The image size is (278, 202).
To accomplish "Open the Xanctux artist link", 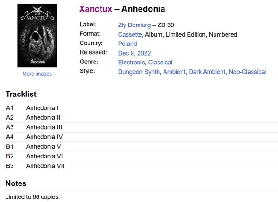I will pos(95,9).
